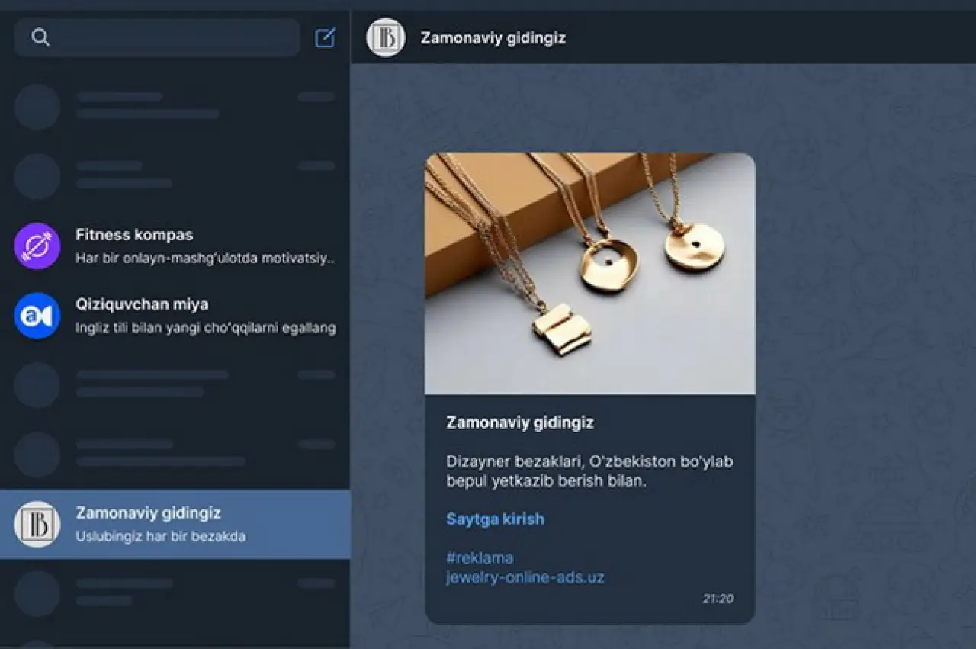Open the Fitness kompas channel avatar
This screenshot has height=649, width=976.
(x=37, y=246)
